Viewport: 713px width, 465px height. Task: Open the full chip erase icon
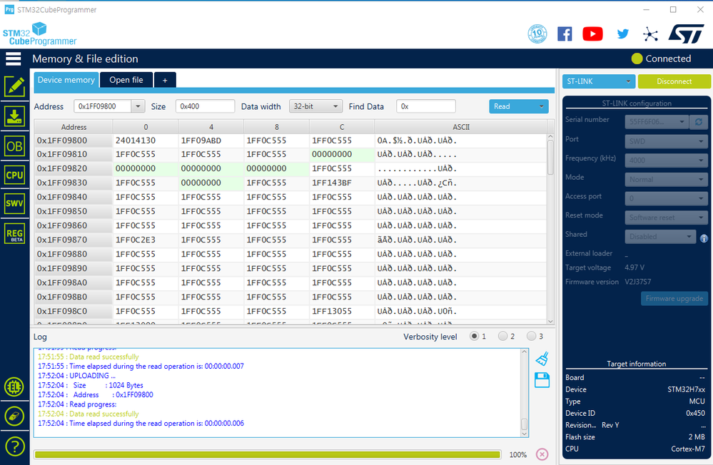click(x=14, y=416)
